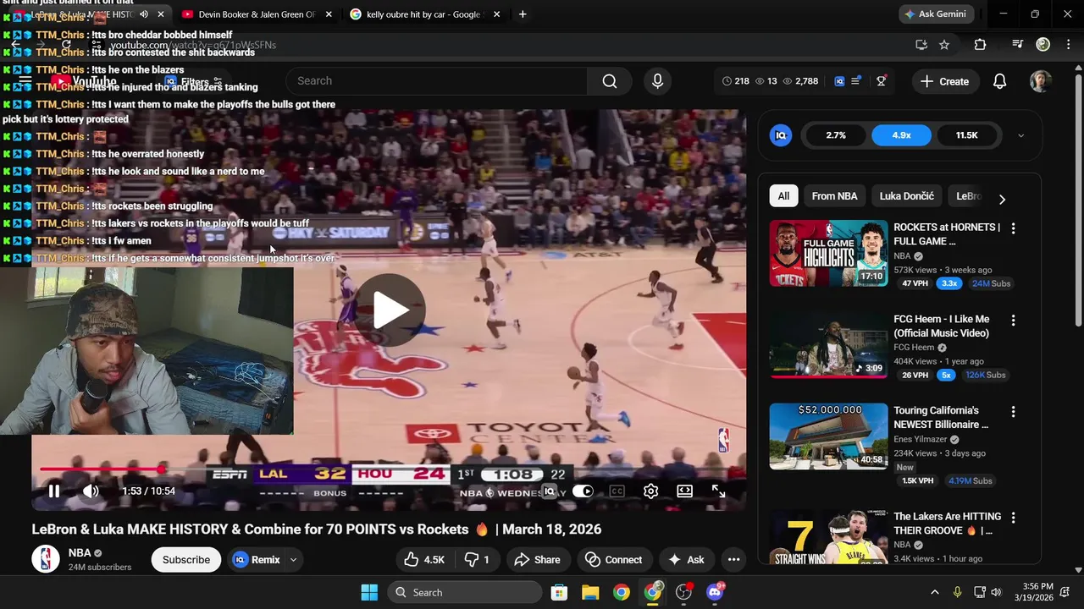Open Windows Start menu
The height and width of the screenshot is (609, 1084).
coord(369,592)
